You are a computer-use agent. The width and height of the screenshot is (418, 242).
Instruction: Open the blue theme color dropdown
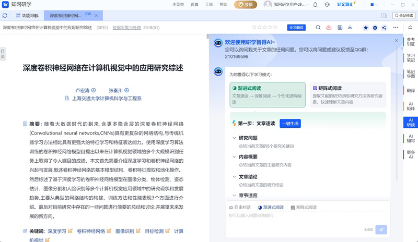(374, 5)
